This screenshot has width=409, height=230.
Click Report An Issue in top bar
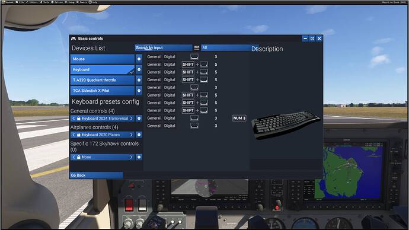(x=394, y=2)
